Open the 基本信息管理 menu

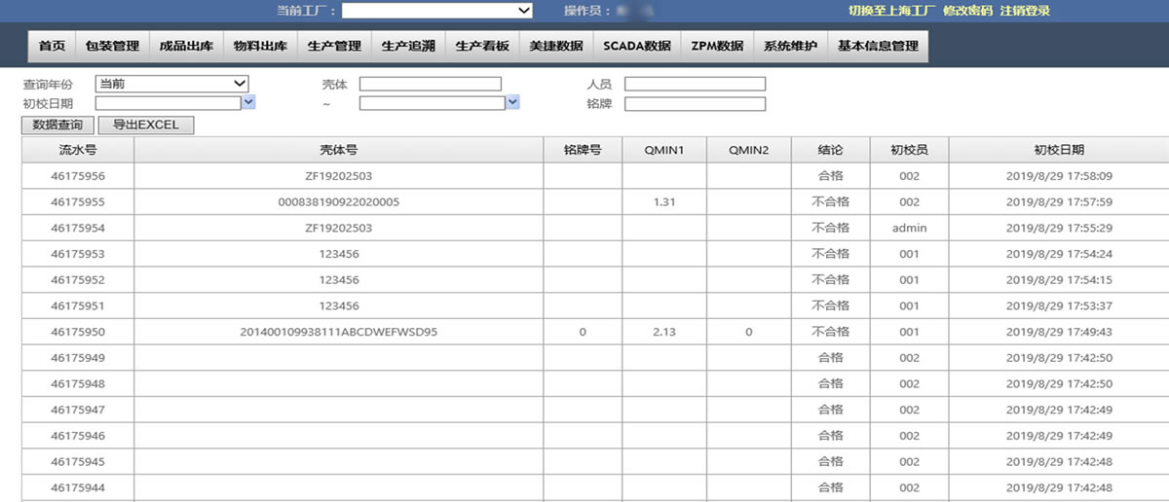pyautogui.click(x=878, y=46)
